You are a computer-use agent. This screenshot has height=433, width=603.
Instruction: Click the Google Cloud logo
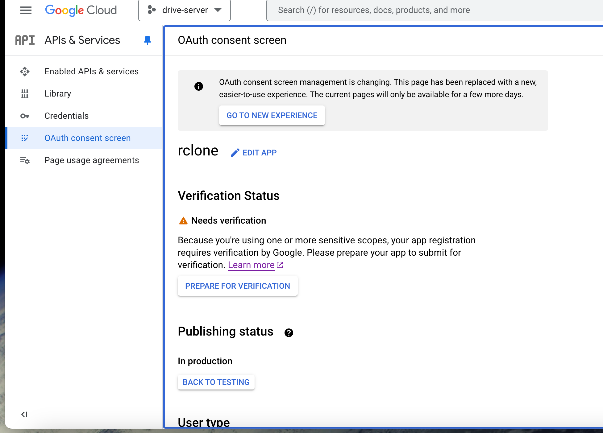pos(81,10)
